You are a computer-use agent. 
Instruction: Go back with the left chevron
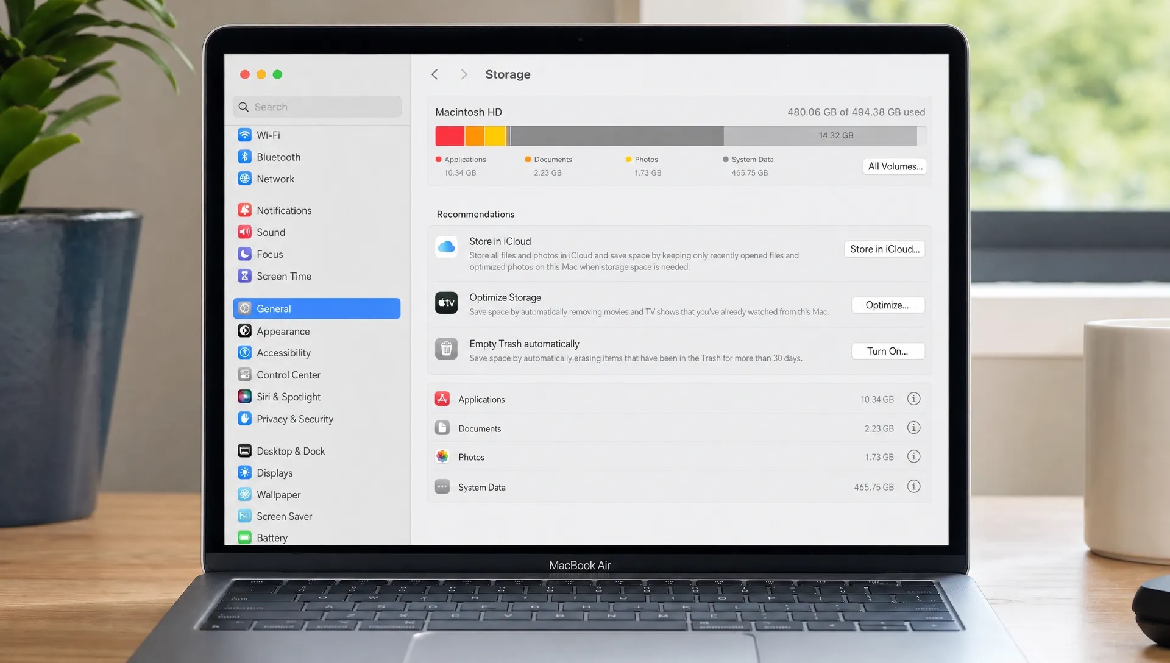point(434,74)
